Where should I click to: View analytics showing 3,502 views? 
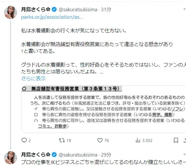[138, 141]
